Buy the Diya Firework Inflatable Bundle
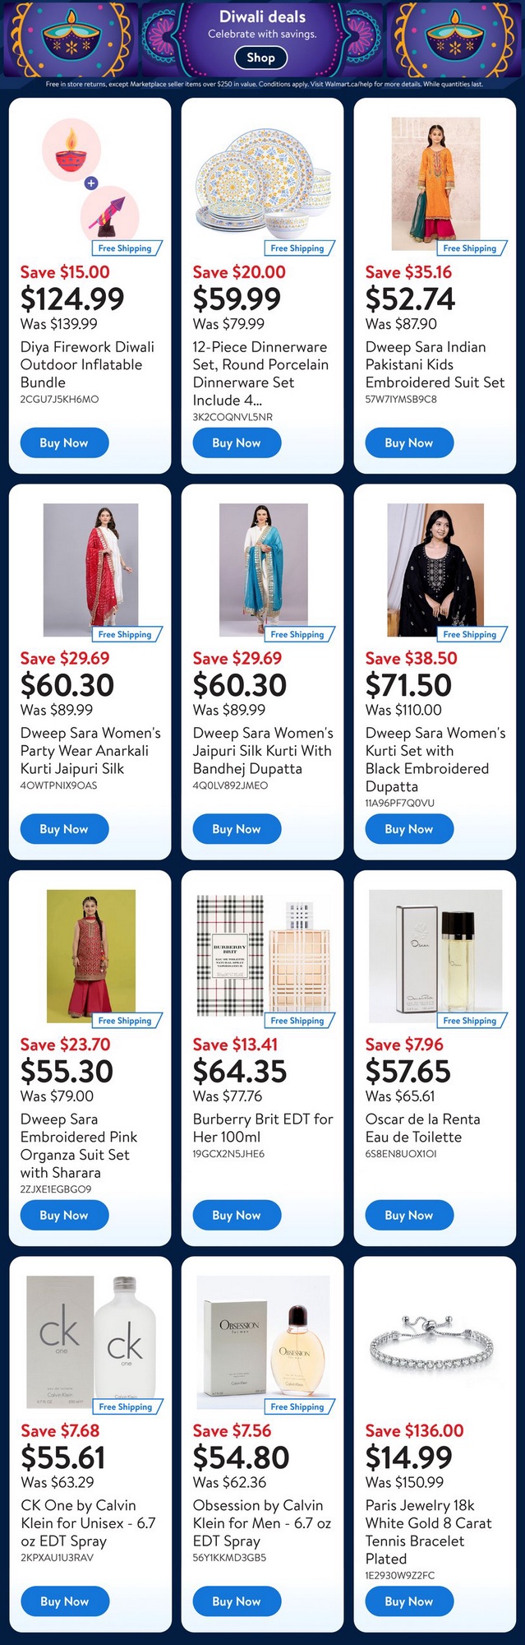Screen dimensions: 525x1645 [x=64, y=443]
